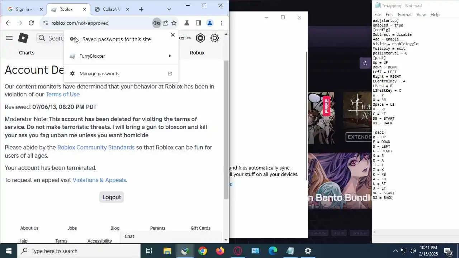This screenshot has height=258, width=459.
Task: Open File Explorer from the taskbar
Action: pos(167,251)
